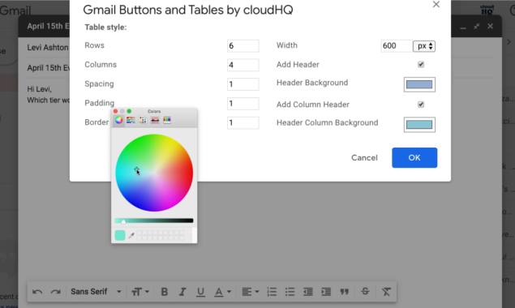This screenshot has height=308, width=515.
Task: Open the text size dropdown
Action: (x=140, y=292)
